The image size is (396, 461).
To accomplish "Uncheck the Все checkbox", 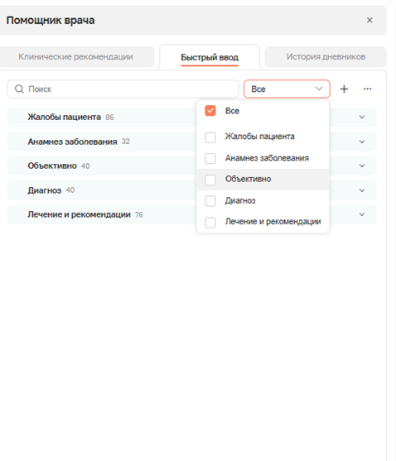I will (210, 111).
